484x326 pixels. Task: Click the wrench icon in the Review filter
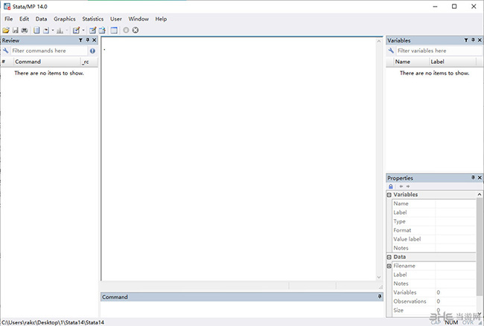(5, 50)
